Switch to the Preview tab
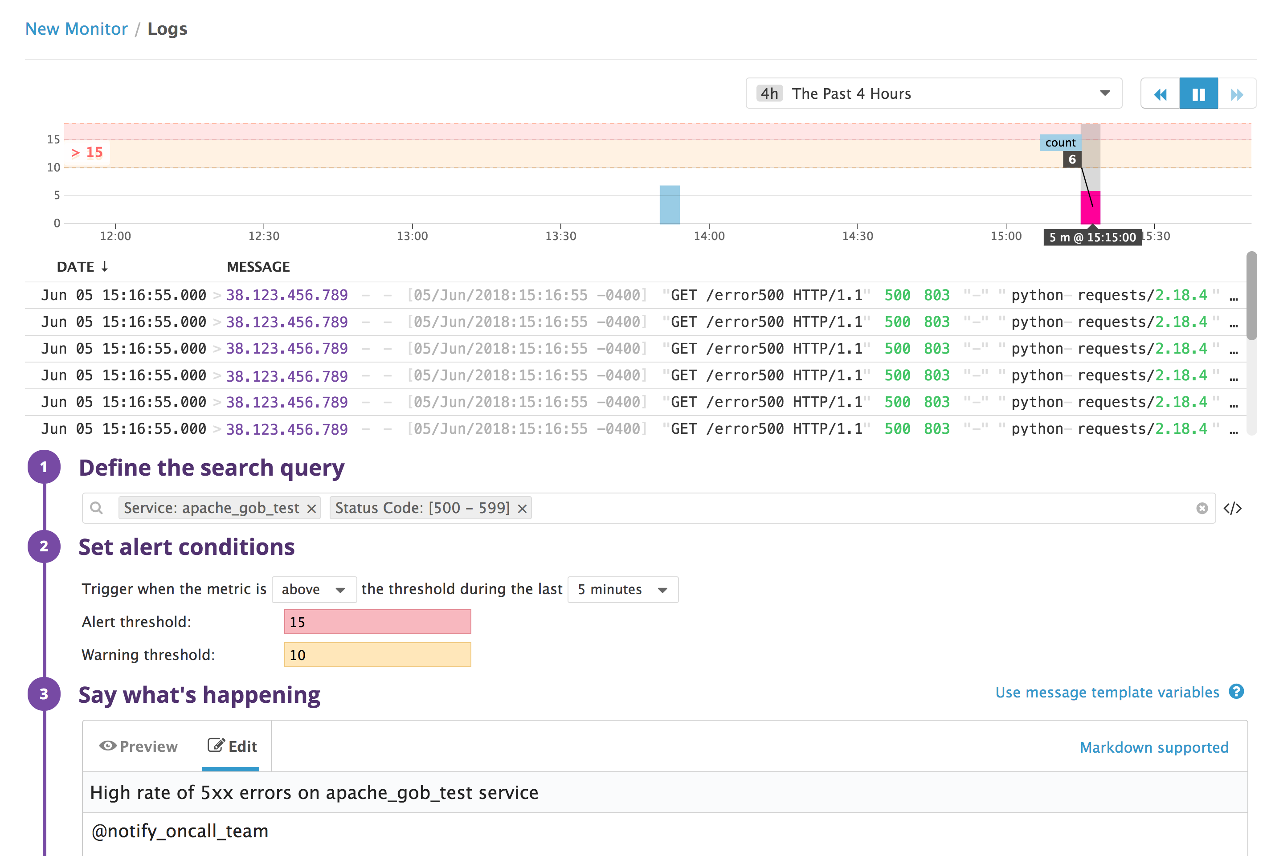 (139, 746)
